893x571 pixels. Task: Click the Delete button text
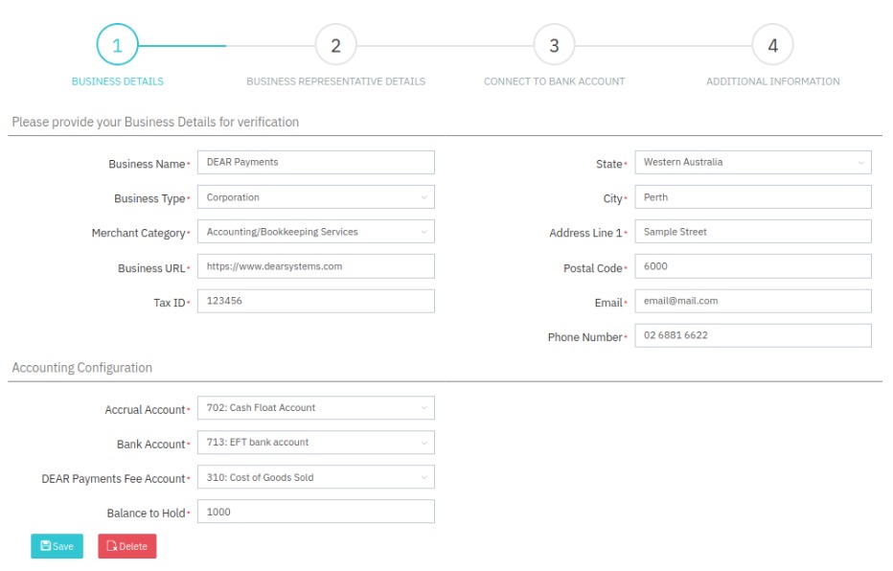(x=133, y=546)
